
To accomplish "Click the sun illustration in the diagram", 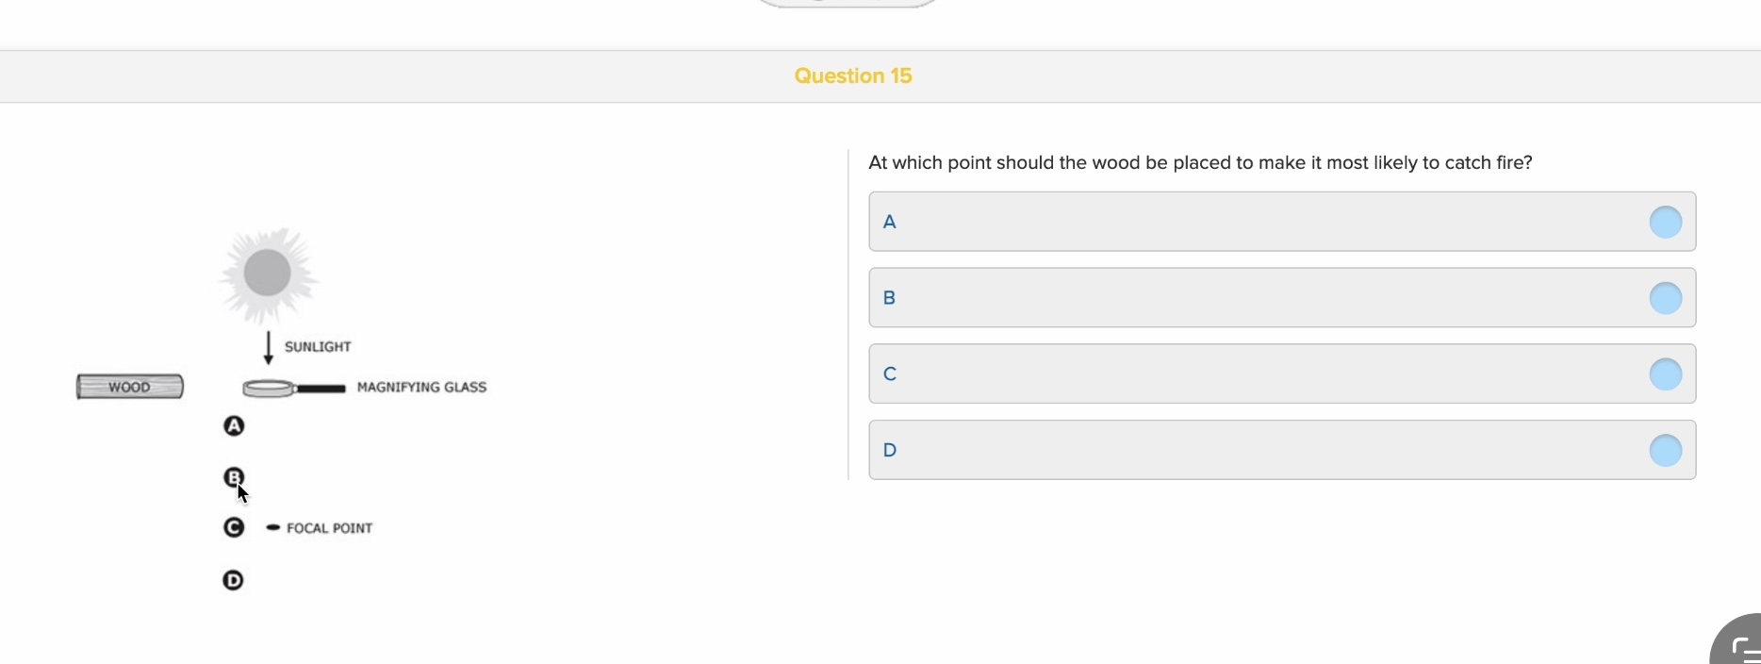I will point(267,274).
